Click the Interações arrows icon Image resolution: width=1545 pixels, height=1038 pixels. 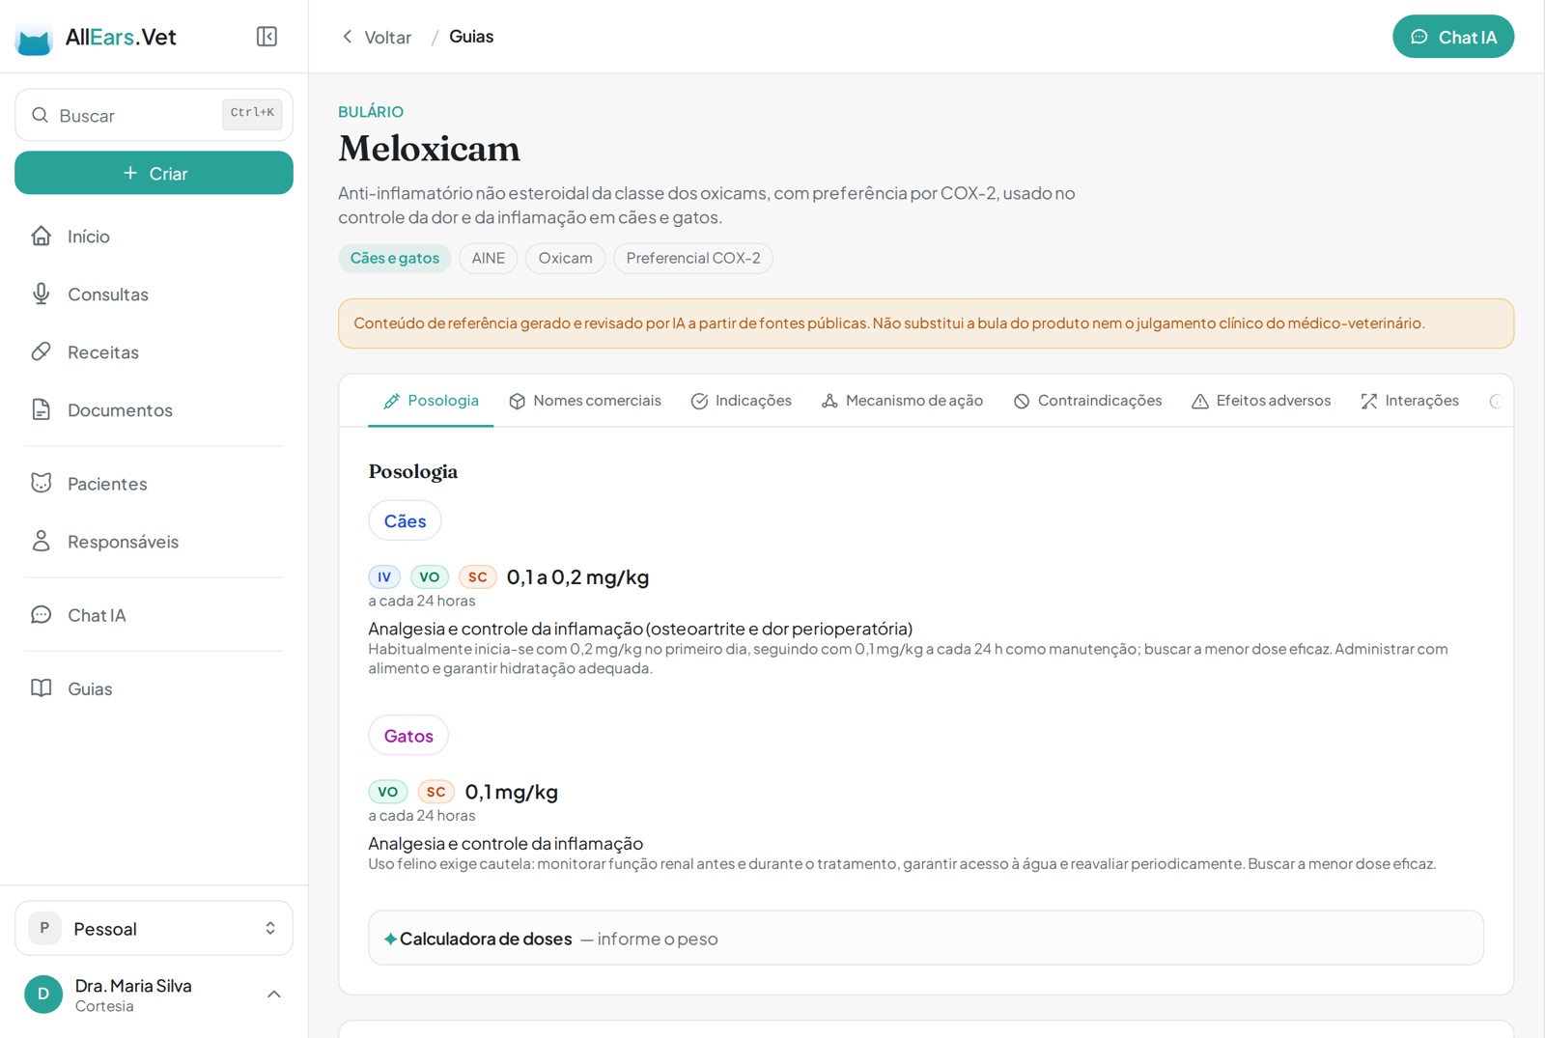1369,401
